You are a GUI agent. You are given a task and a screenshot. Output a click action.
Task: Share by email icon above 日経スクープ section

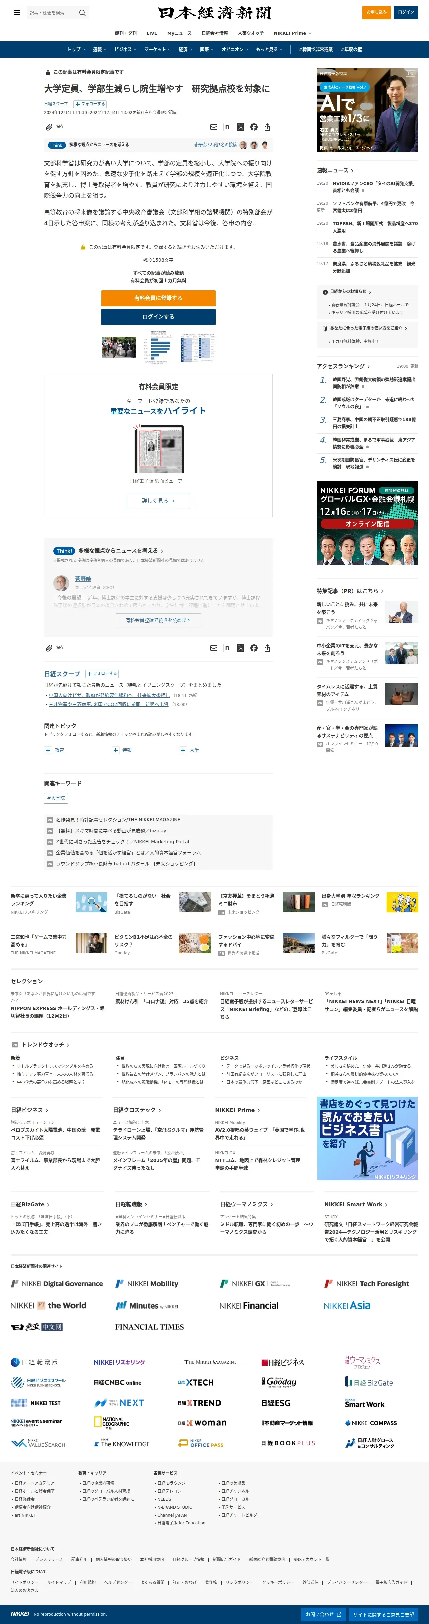pyautogui.click(x=213, y=648)
